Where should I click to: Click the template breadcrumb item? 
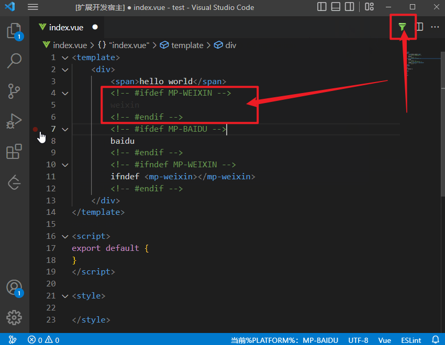tap(182, 45)
